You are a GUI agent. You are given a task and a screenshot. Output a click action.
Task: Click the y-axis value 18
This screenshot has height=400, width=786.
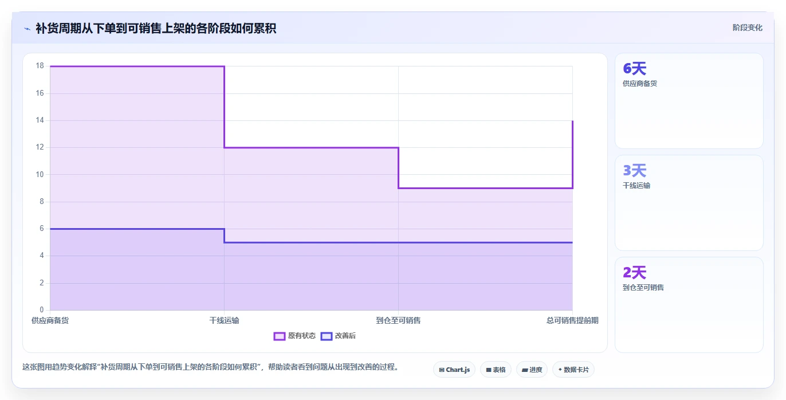click(40, 66)
